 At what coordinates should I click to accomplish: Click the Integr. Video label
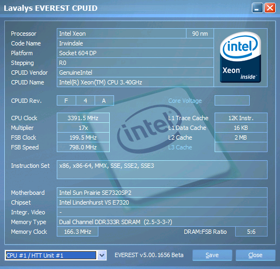[28, 212]
